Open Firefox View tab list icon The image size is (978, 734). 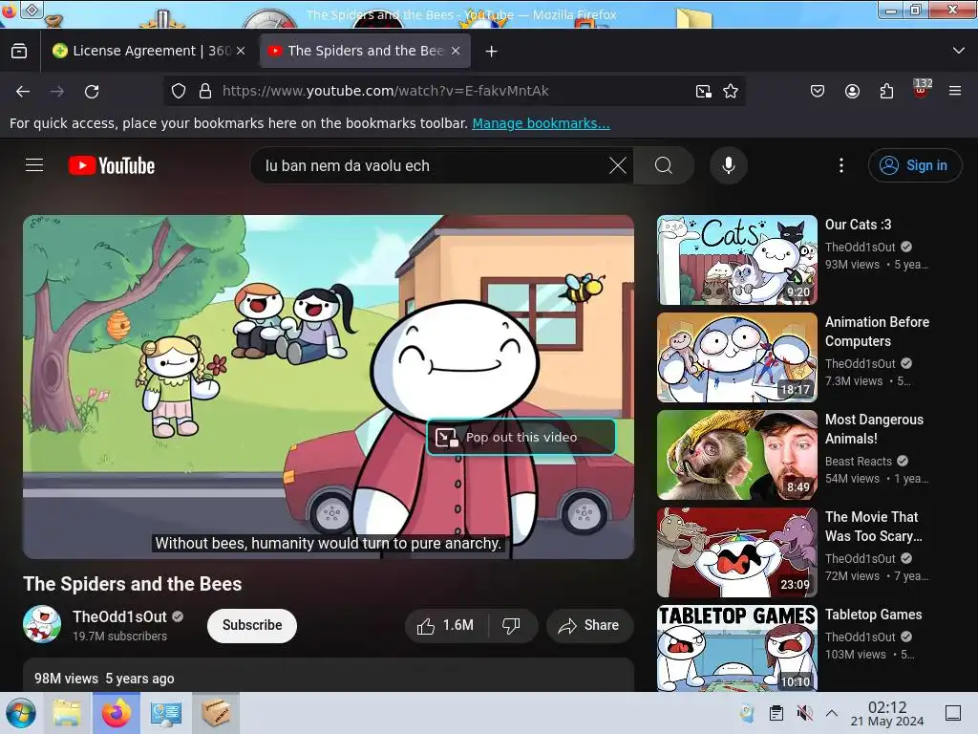tap(19, 52)
